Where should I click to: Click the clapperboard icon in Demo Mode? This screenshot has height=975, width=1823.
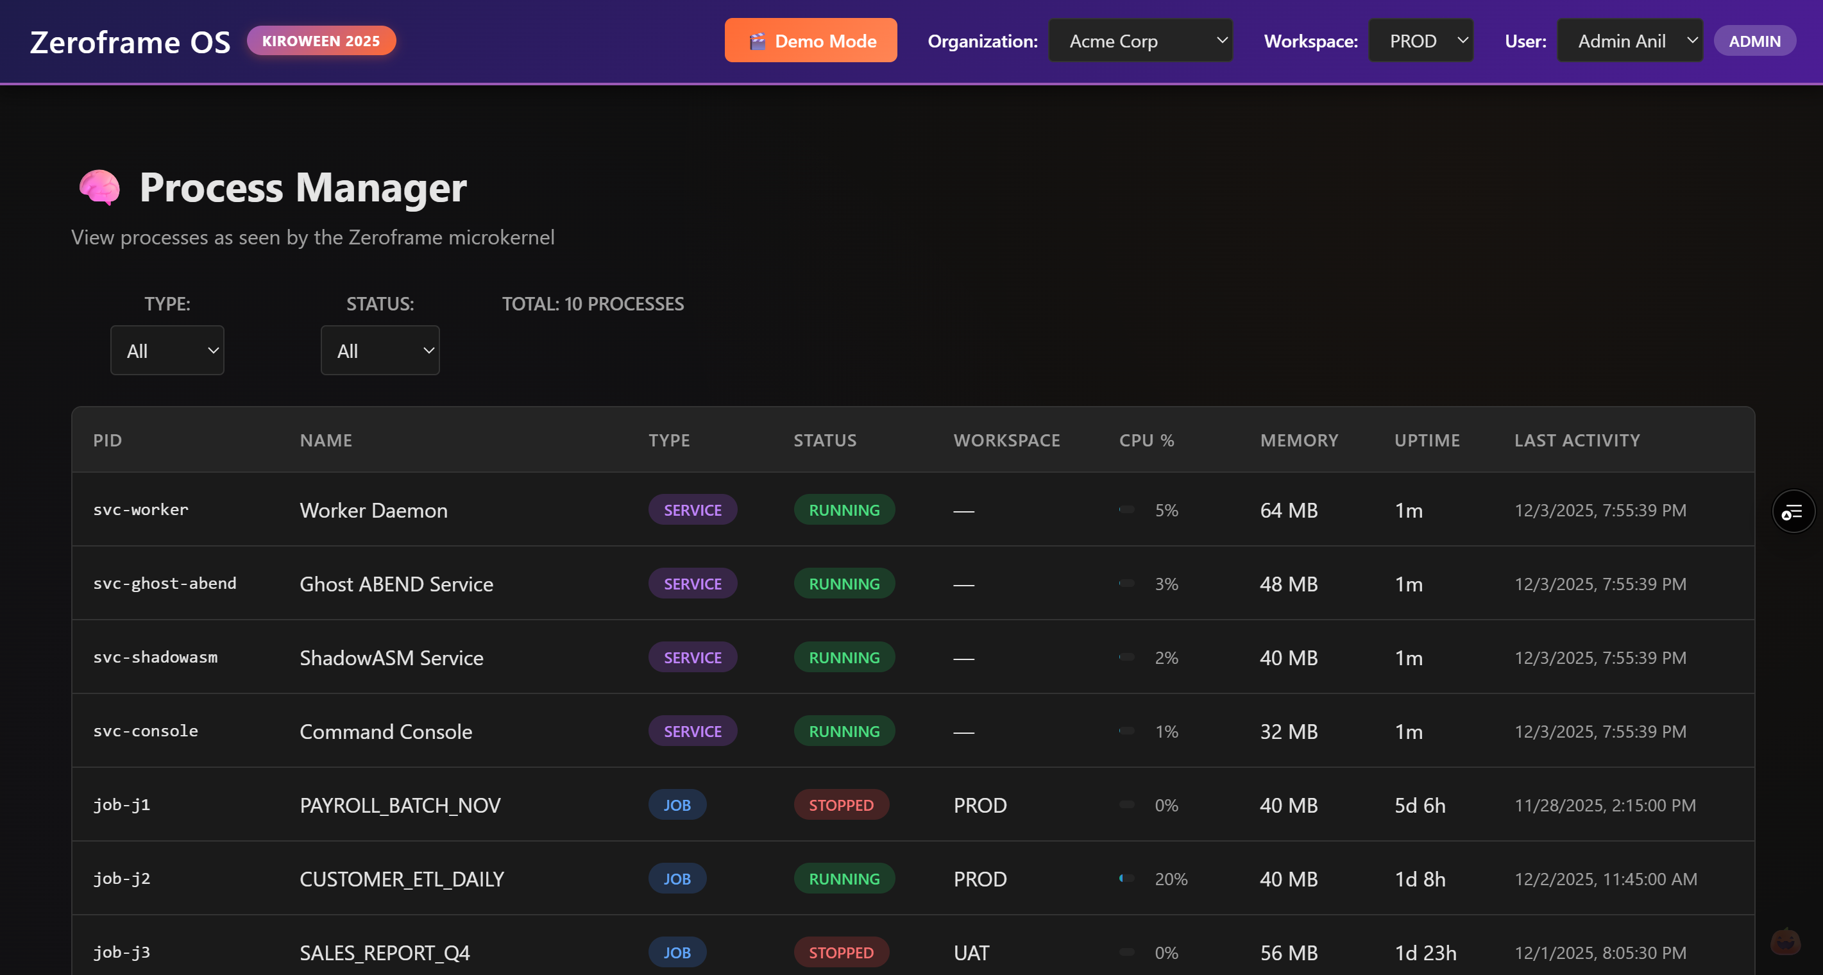(x=757, y=41)
